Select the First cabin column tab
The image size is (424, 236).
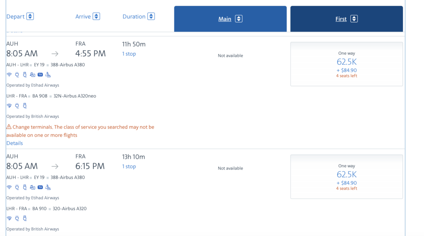tap(341, 19)
